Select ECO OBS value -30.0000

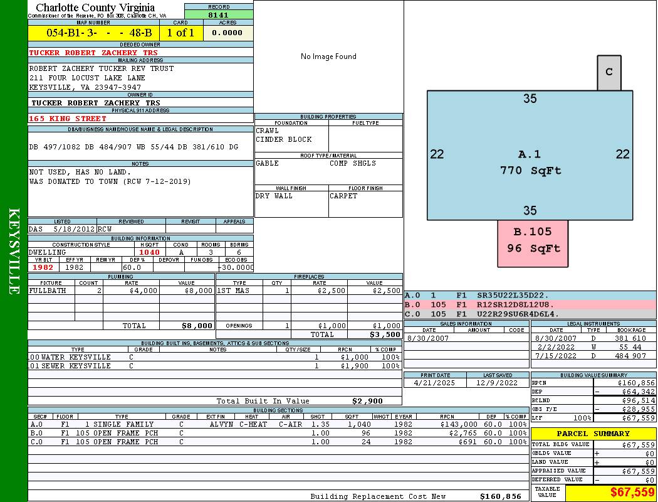[236, 267]
